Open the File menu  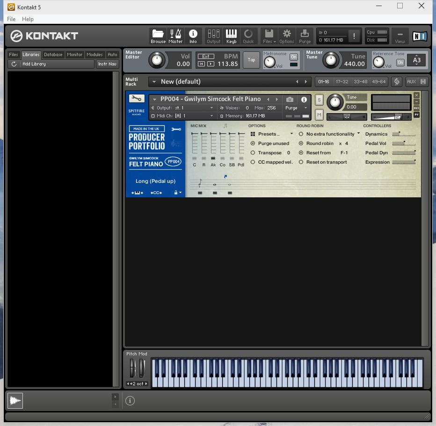point(11,19)
